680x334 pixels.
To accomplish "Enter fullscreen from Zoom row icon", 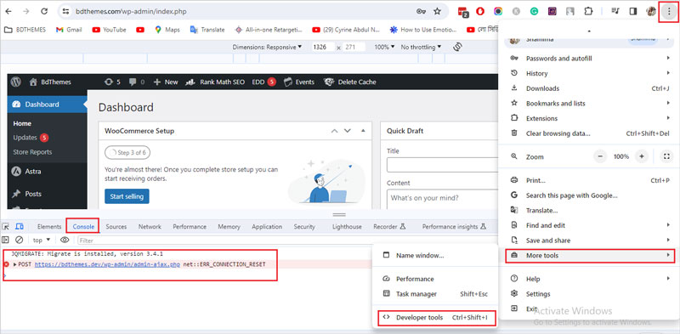I will coord(666,156).
